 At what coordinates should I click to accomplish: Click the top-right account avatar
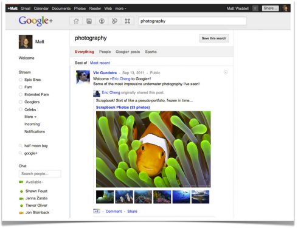285,9
